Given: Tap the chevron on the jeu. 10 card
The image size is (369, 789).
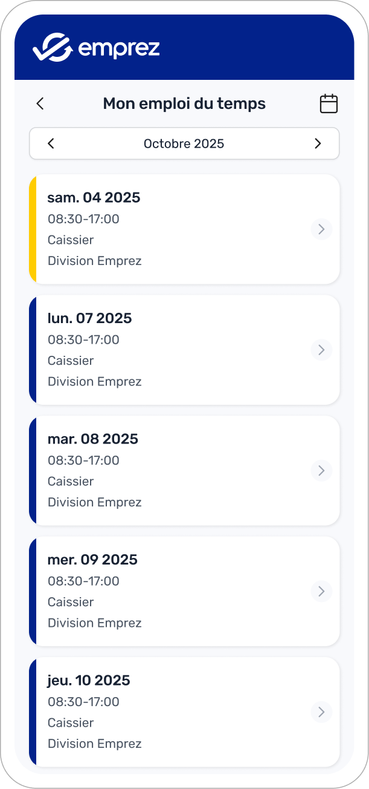Looking at the screenshot, I should [321, 712].
